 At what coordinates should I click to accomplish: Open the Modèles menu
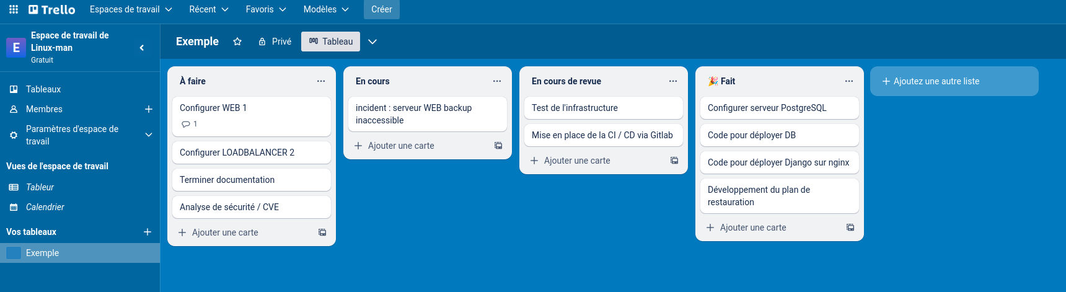[x=326, y=9]
